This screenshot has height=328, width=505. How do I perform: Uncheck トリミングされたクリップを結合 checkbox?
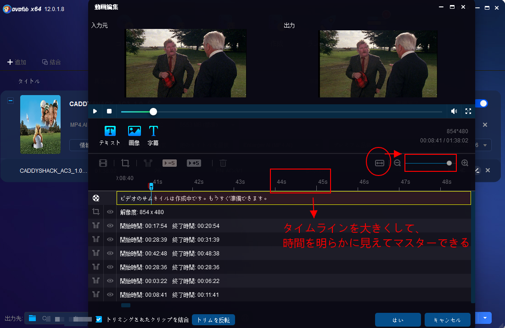[x=99, y=319]
